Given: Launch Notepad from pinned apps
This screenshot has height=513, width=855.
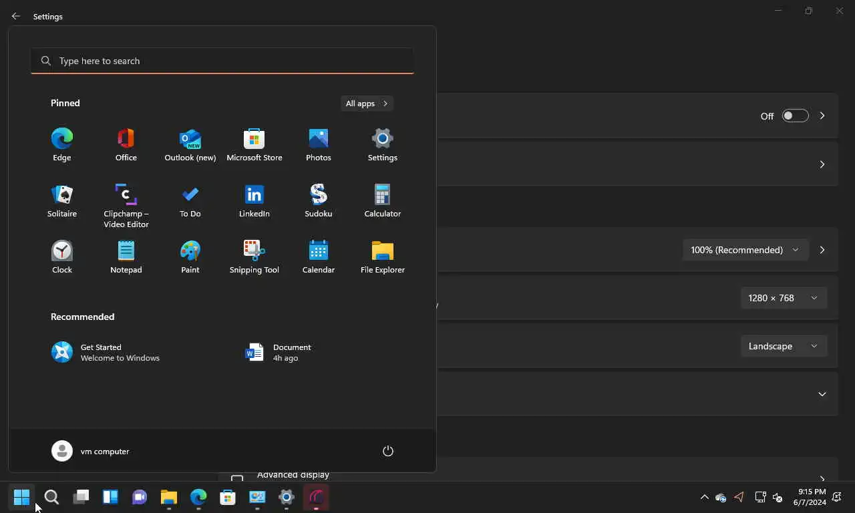Looking at the screenshot, I should pyautogui.click(x=126, y=257).
